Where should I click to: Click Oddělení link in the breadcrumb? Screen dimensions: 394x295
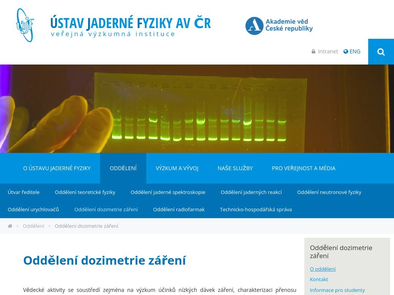(33, 226)
